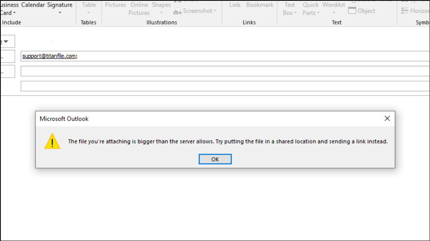Screen dimensions: 430x241
Task: Close the Microsoft Outlook dialog
Action: coord(387,118)
